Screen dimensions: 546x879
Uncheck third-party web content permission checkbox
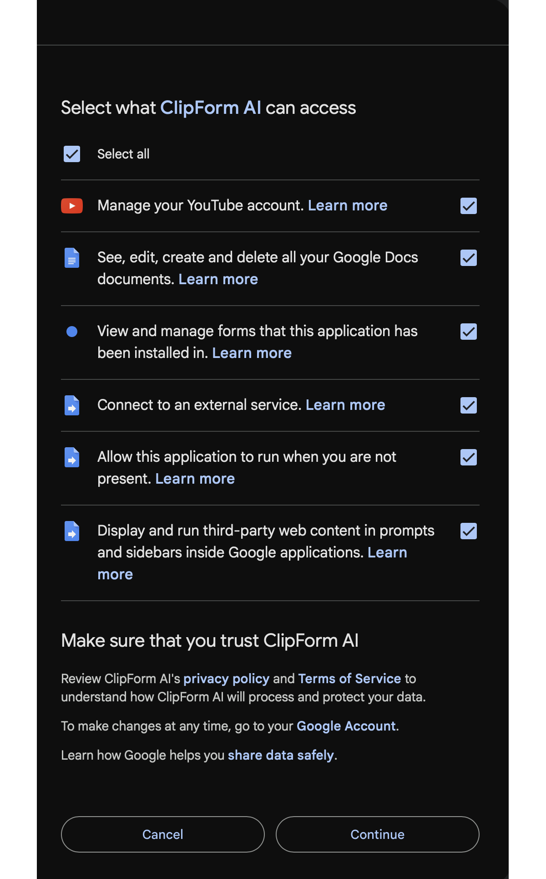[469, 531]
